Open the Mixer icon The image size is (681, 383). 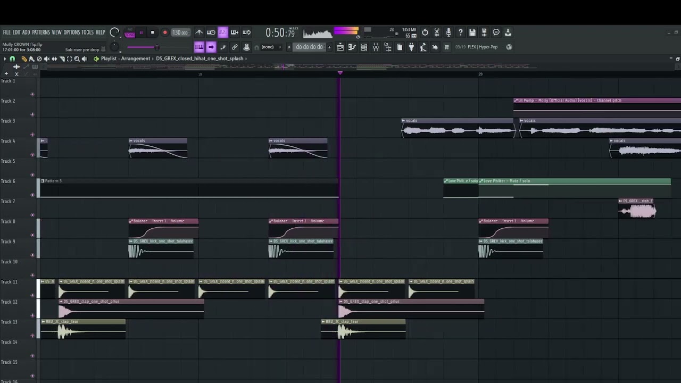click(376, 47)
